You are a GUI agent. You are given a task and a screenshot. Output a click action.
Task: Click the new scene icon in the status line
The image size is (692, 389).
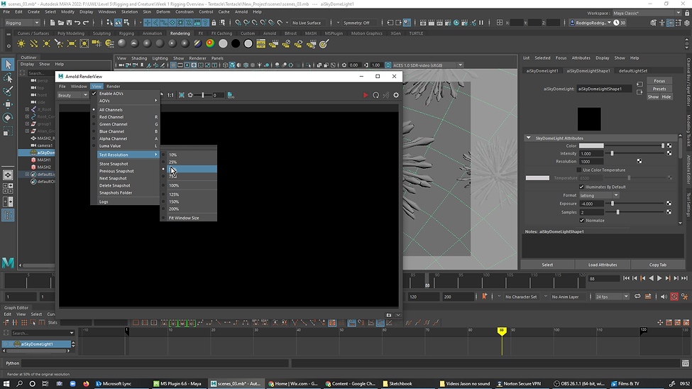tap(53, 23)
